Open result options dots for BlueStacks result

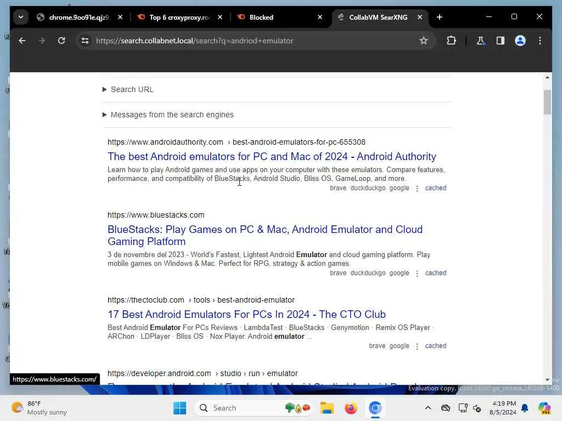click(x=417, y=273)
